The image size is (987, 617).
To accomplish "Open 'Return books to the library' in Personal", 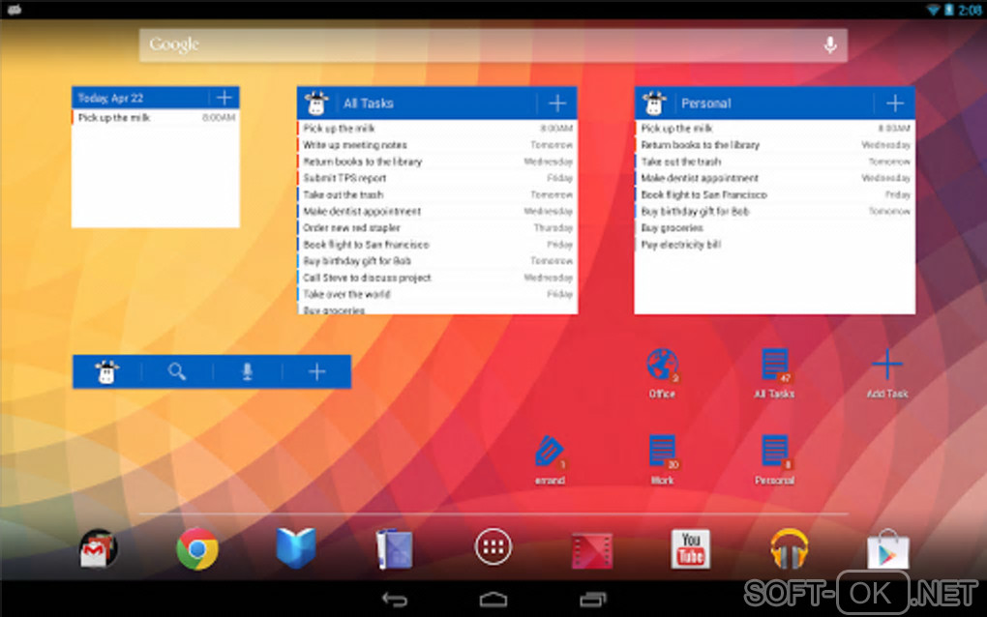I will [775, 145].
